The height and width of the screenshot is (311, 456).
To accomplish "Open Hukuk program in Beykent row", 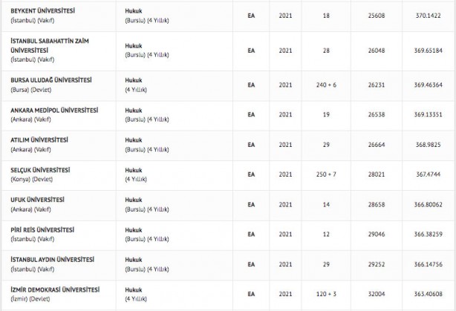I will point(134,9).
